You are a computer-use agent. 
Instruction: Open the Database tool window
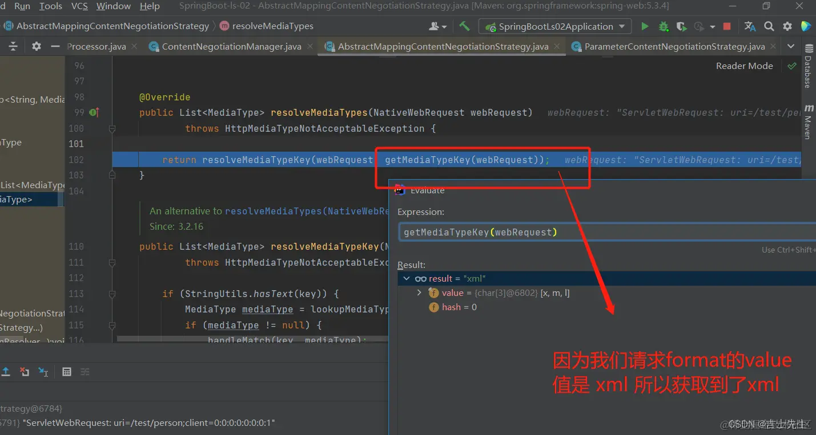pos(808,67)
